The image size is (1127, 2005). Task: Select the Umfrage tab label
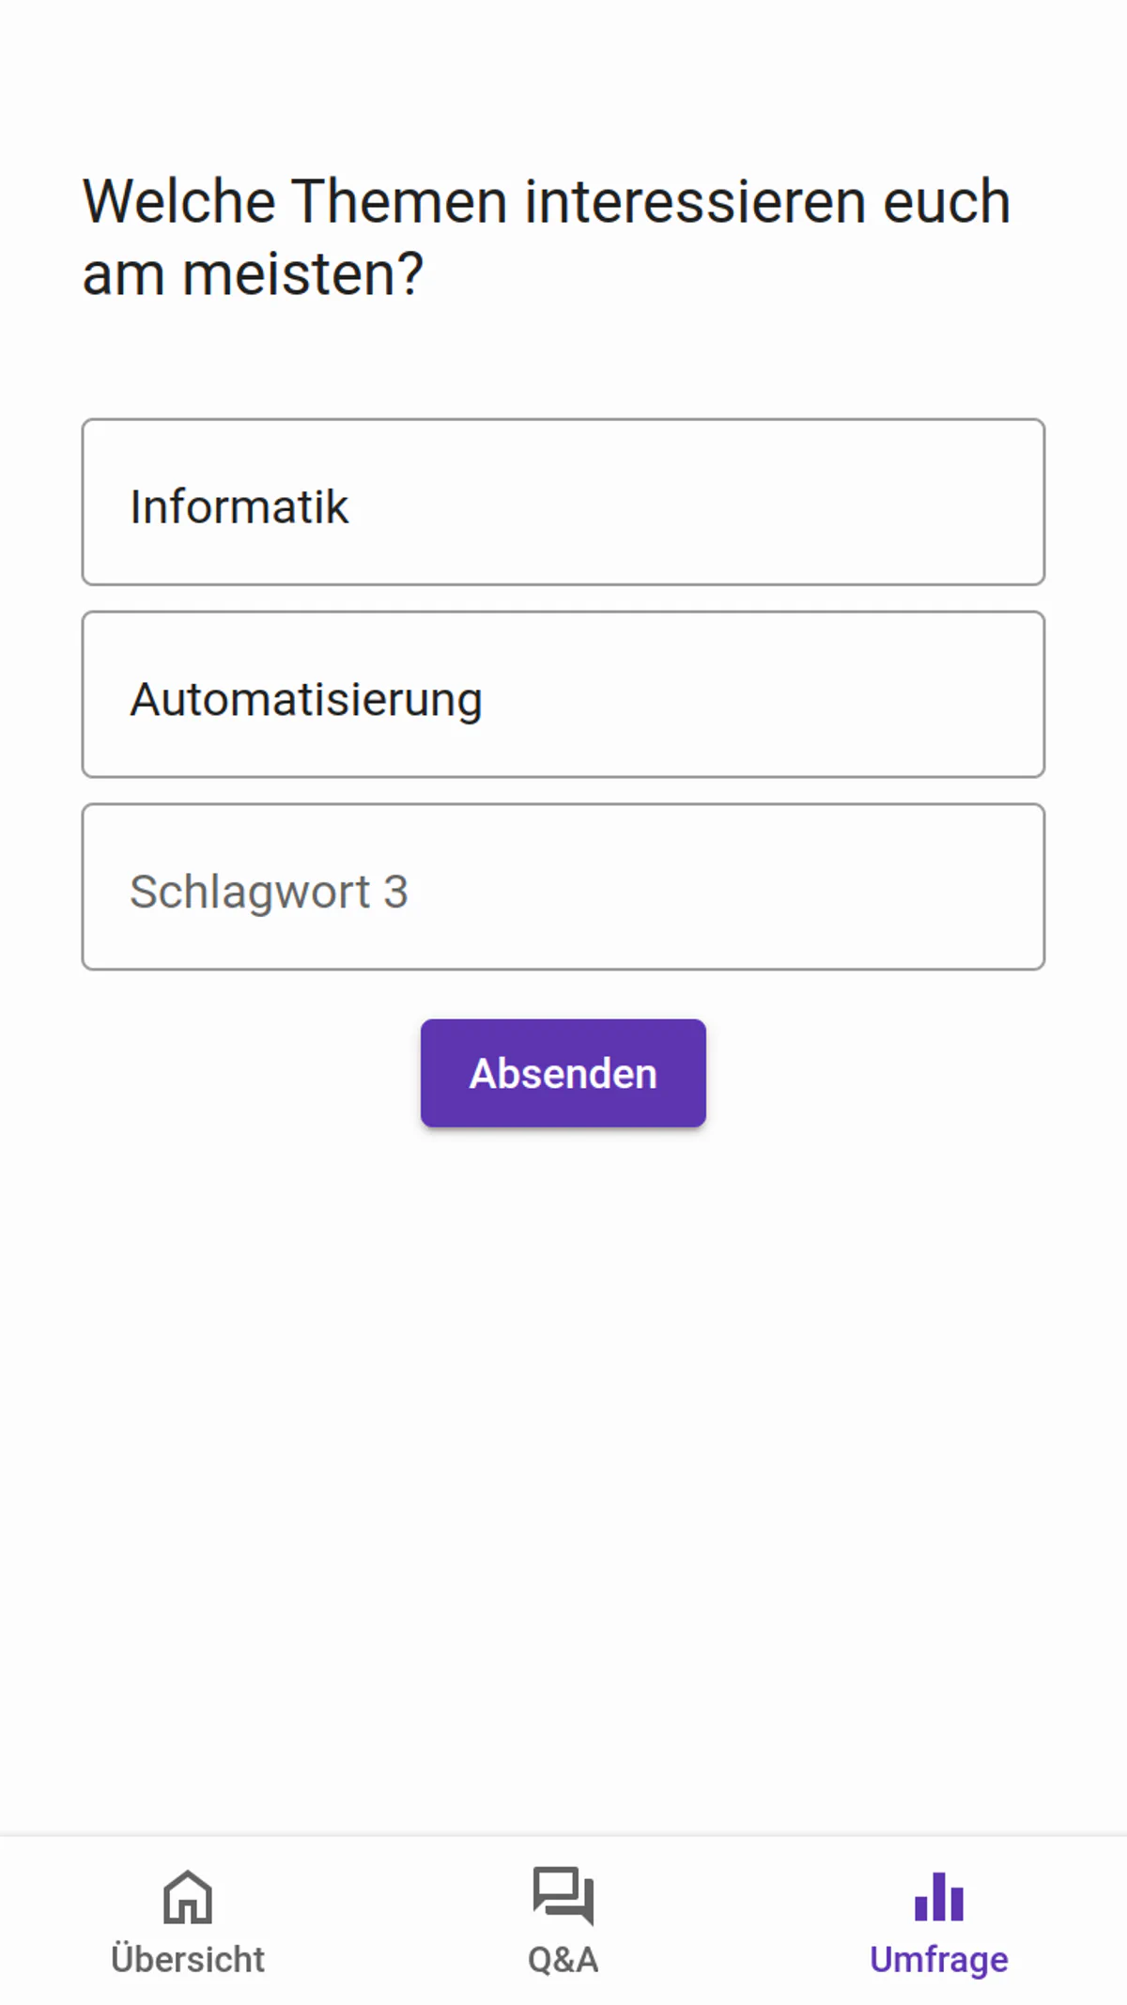[x=939, y=1960]
